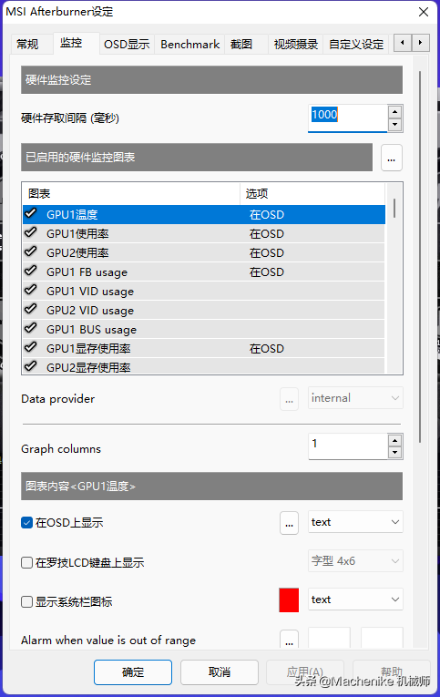The width and height of the screenshot is (440, 697).
Task: Click the tab strip left arrow
Action: point(403,43)
